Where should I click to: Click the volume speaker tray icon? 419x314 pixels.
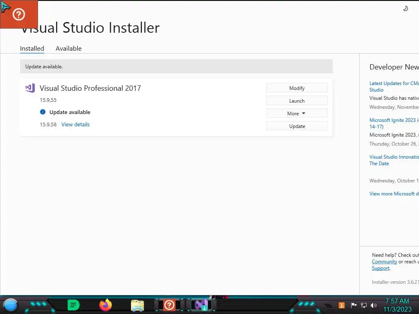(374, 305)
